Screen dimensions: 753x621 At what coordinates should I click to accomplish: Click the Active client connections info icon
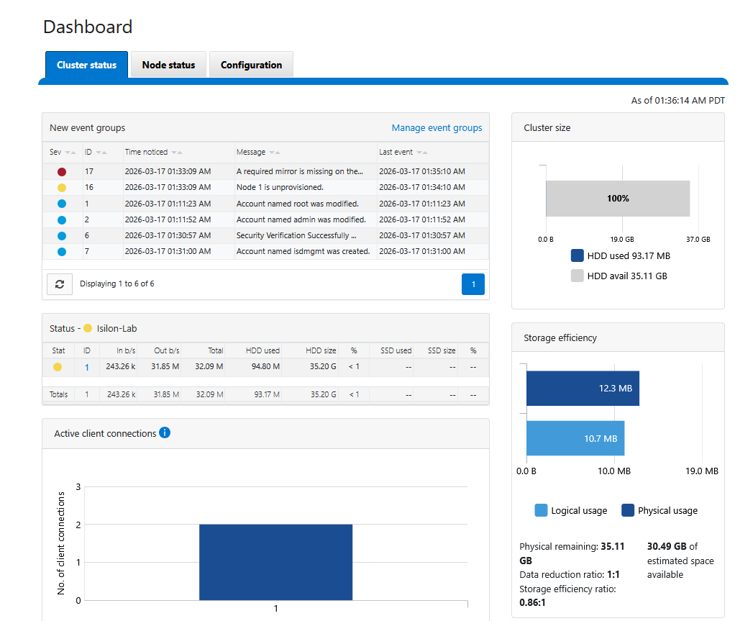tap(165, 432)
